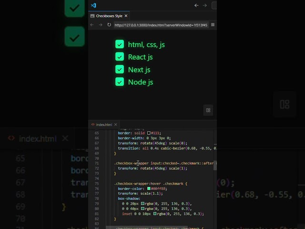Go back with title bar left arrow

(x=196, y=5)
